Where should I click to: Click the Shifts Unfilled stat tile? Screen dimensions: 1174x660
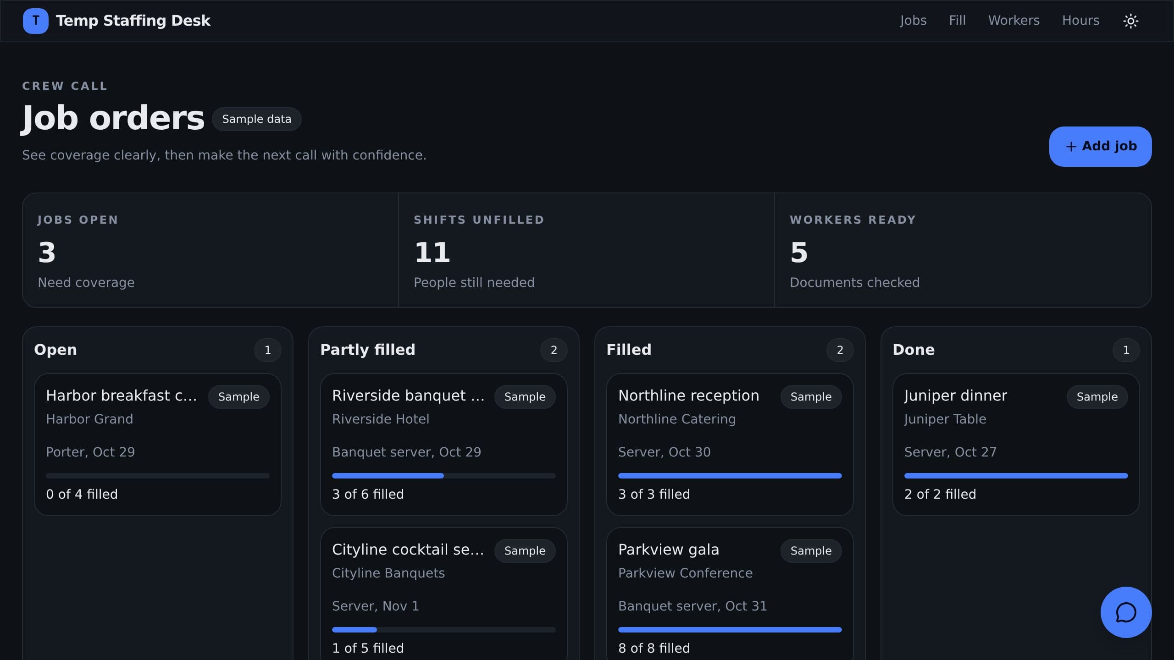pyautogui.click(x=586, y=250)
